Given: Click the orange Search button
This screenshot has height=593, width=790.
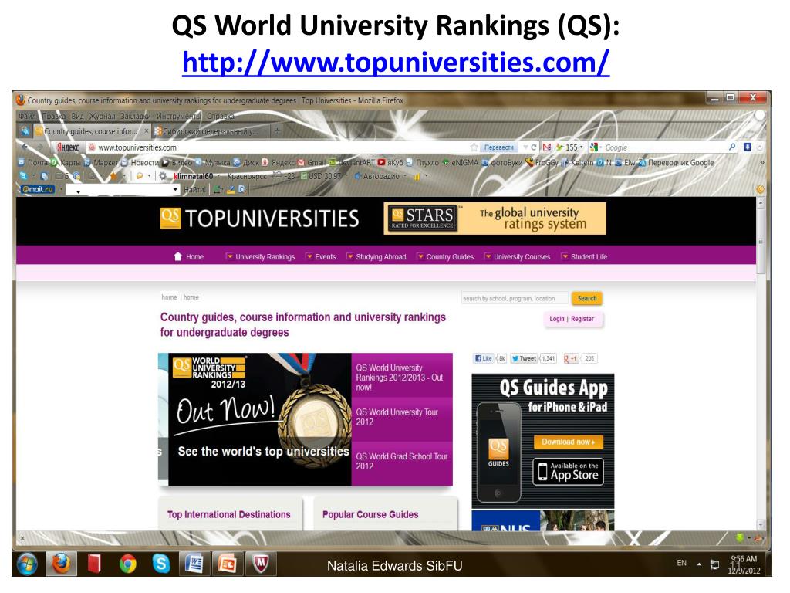Looking at the screenshot, I should tap(587, 298).
